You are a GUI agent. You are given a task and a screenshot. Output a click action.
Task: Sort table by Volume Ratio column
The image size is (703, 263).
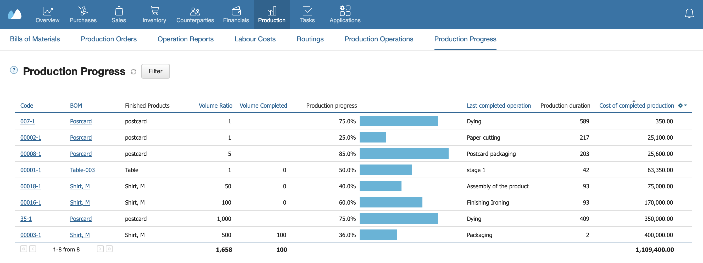[x=215, y=106]
